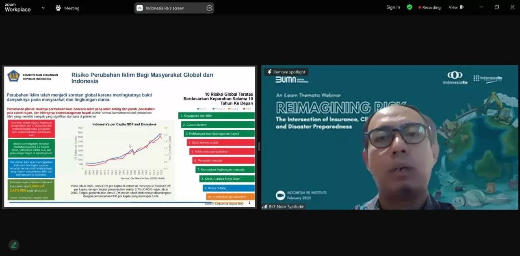Expand the Zoom Workplace dropdown arrow
520x256 pixels.
point(43,8)
